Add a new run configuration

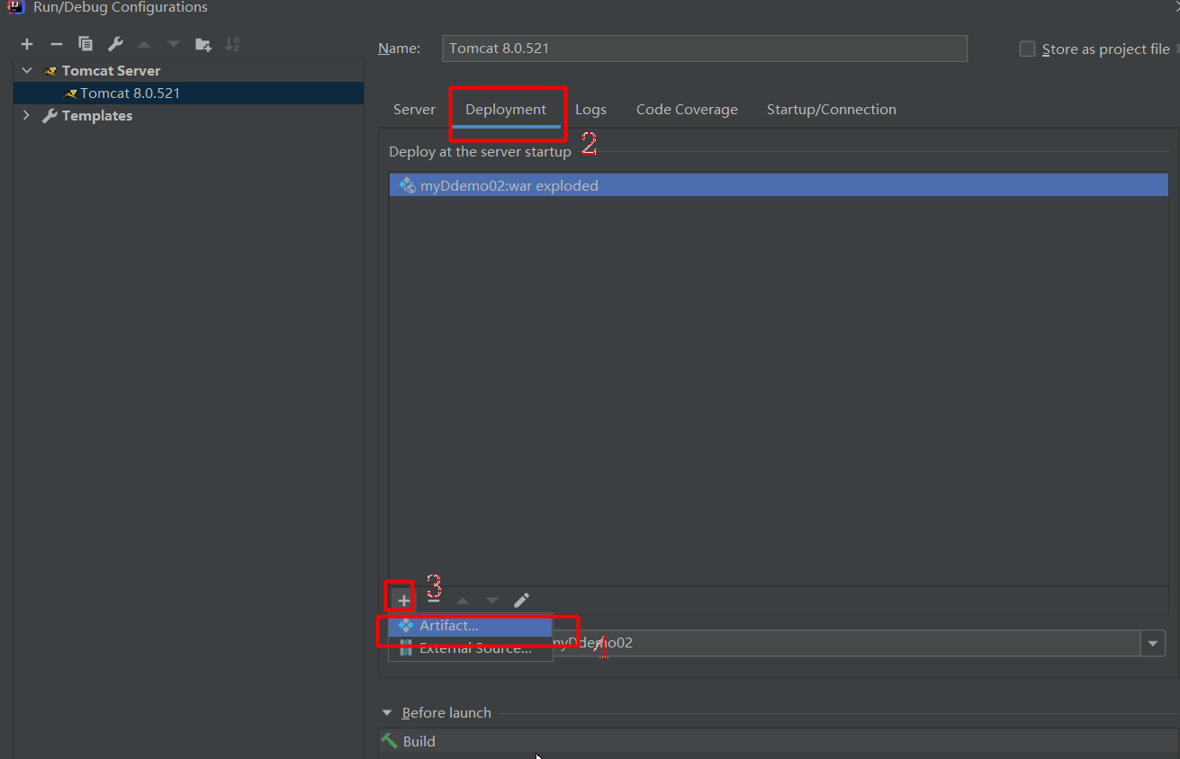tap(27, 44)
